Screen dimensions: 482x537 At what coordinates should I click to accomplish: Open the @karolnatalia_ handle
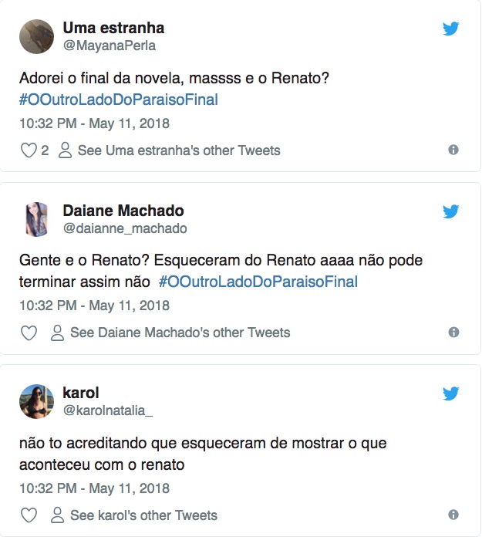(107, 411)
